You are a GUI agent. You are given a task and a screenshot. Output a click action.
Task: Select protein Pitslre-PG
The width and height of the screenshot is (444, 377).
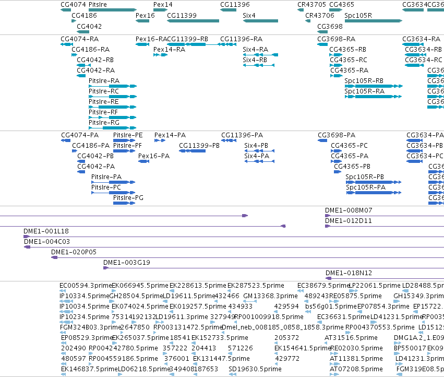click(x=128, y=197)
